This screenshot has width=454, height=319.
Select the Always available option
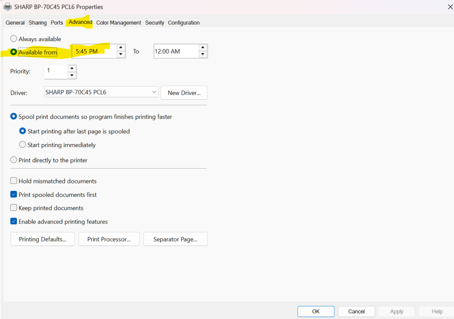pyautogui.click(x=14, y=39)
